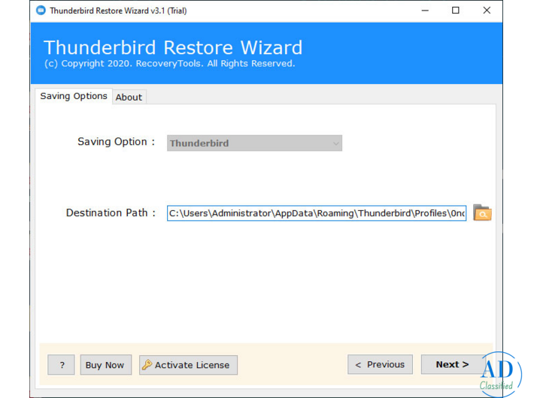The height and width of the screenshot is (398, 534).
Task: Click the copyright RecoveryTools text line
Action: pyautogui.click(x=169, y=64)
